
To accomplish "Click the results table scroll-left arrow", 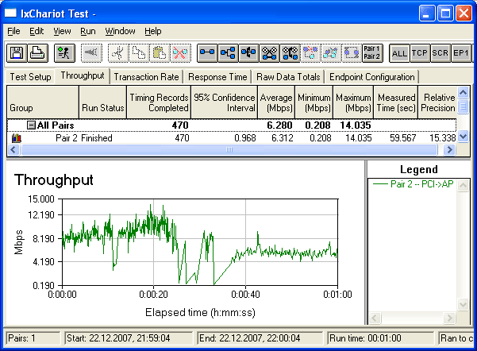I will 13,150.
